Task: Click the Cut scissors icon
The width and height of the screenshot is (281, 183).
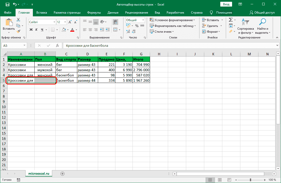Action: (18, 20)
